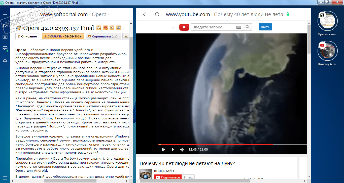Click the softportal.com address bar

pos(76,14)
